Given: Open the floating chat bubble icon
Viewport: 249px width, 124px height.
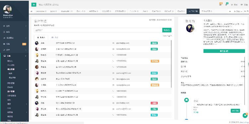Looking at the screenshot, I should pyautogui.click(x=245, y=115).
